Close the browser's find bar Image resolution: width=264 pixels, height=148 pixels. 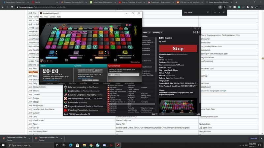[x=224, y=12]
